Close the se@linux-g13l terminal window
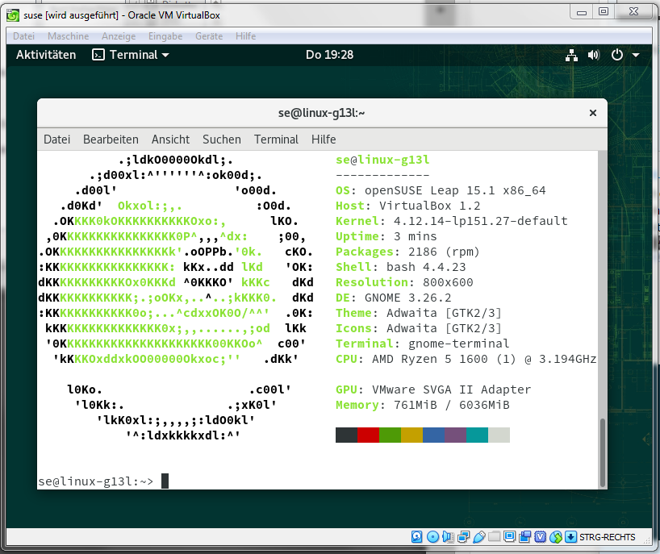 point(593,113)
